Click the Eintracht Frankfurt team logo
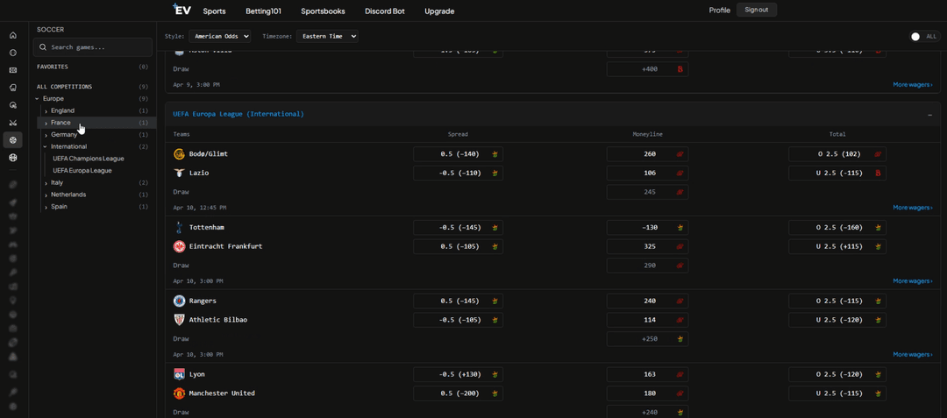This screenshot has width=947, height=418. 180,247
